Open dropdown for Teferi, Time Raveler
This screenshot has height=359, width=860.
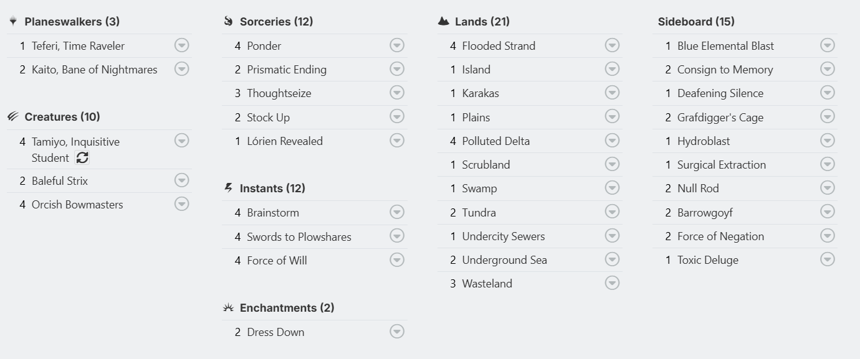pos(181,45)
